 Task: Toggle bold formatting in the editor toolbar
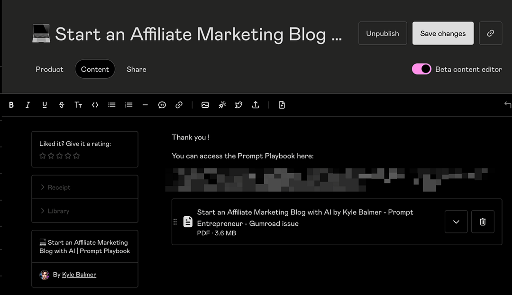(11, 105)
